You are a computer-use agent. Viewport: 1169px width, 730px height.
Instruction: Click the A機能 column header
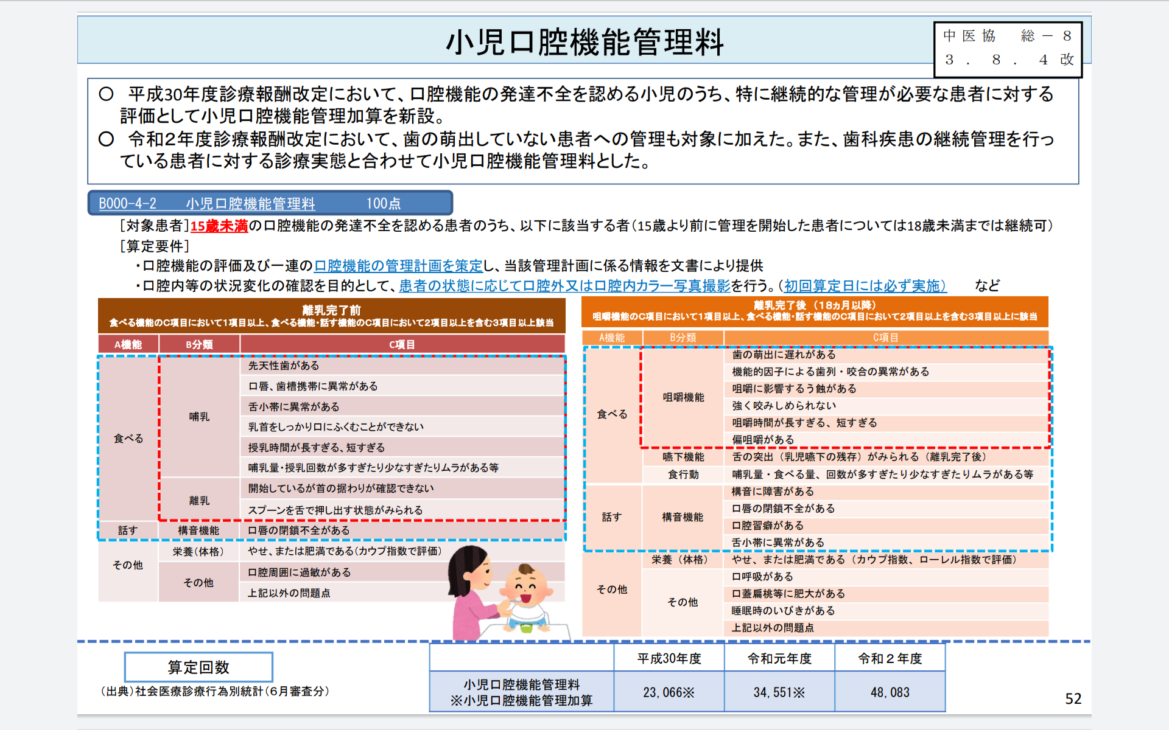pyautogui.click(x=128, y=344)
